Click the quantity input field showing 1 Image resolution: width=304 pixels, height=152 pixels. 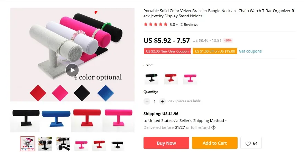click(x=155, y=101)
